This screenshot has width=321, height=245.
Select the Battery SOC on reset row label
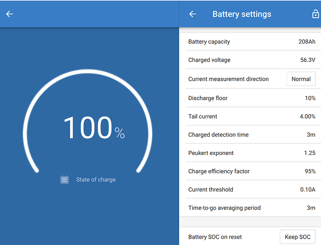coord(215,237)
